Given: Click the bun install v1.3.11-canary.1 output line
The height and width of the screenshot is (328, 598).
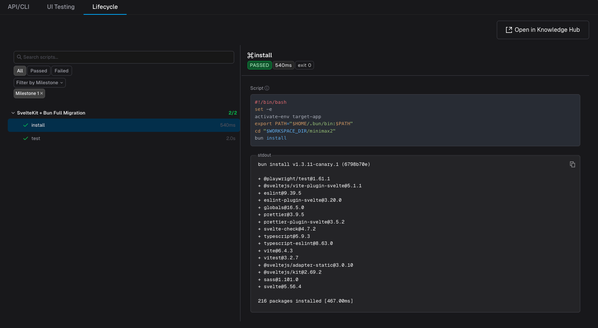Looking at the screenshot, I should (314, 164).
